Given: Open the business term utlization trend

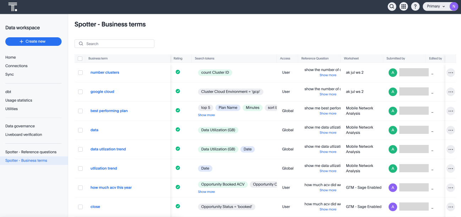Looking at the screenshot, I should (x=104, y=168).
